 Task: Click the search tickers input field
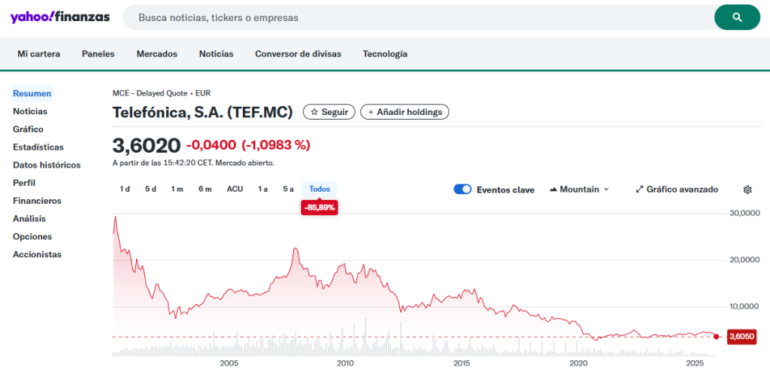pyautogui.click(x=417, y=17)
